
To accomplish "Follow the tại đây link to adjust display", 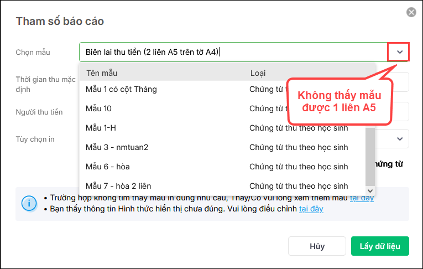I will (x=311, y=209).
